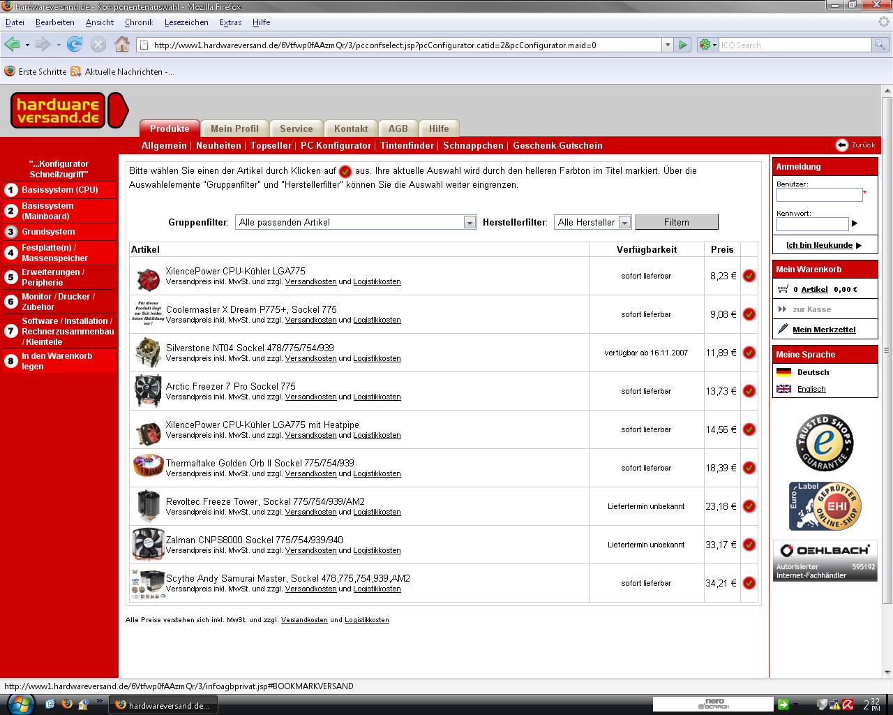The image size is (893, 715).
Task: Open the Lesezeichen menu
Action: [x=186, y=22]
